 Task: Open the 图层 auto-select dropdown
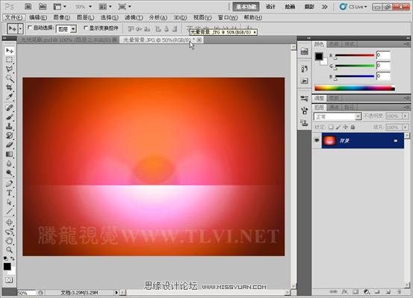click(x=73, y=28)
